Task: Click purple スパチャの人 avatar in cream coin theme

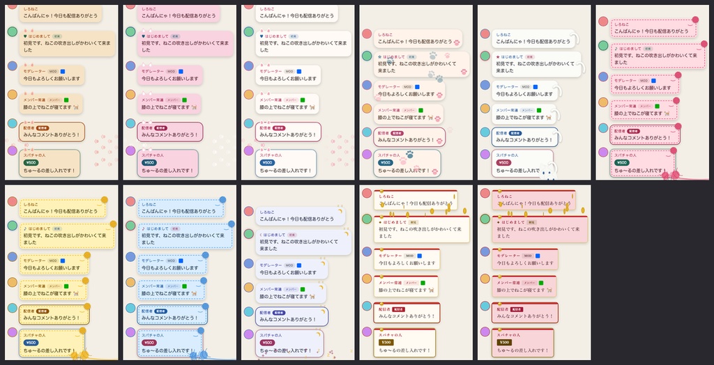Action: 367,332
